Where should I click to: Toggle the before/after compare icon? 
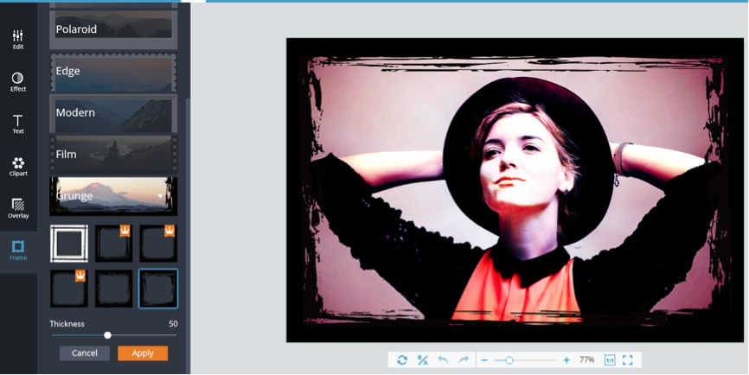click(x=423, y=360)
